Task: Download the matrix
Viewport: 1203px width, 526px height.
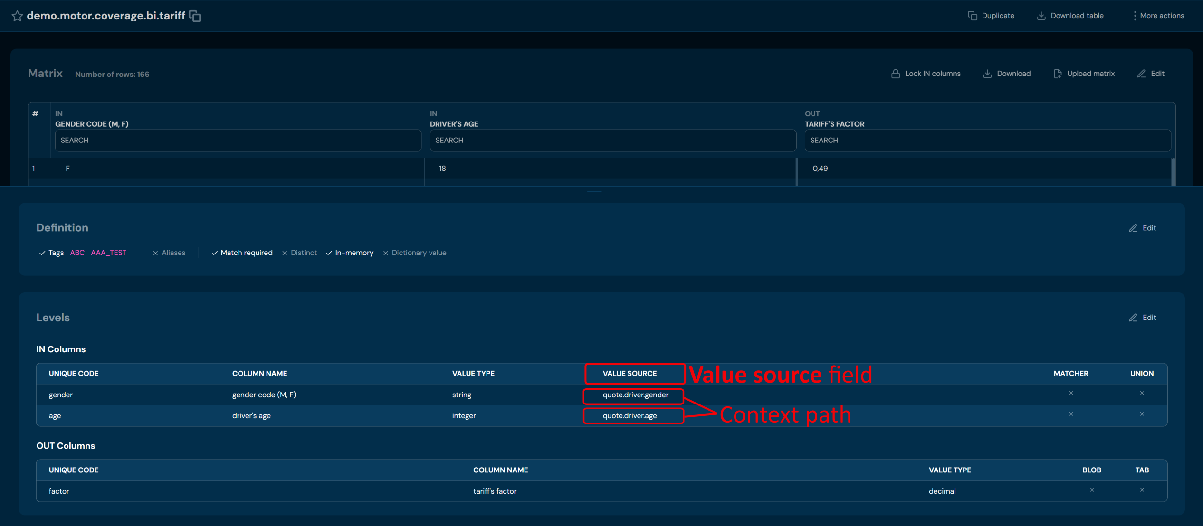Action: click(x=1007, y=74)
